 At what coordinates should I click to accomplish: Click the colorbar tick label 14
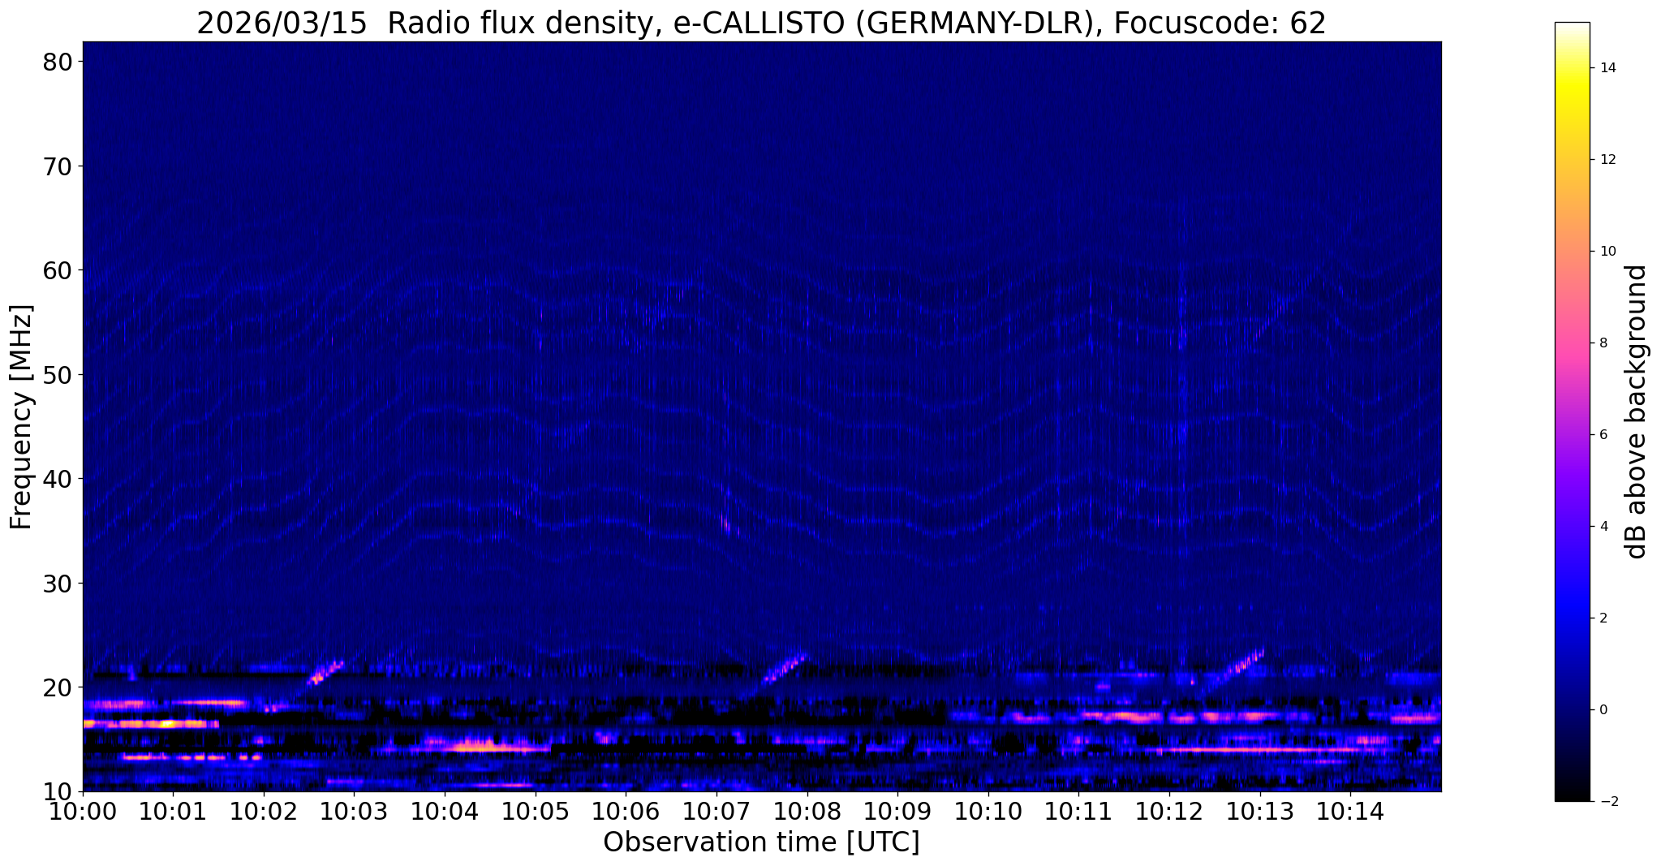click(x=1607, y=68)
